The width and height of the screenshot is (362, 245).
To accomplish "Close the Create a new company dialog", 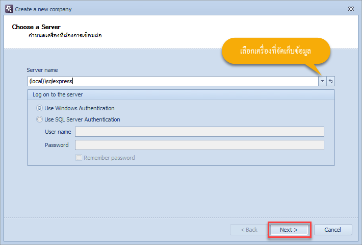I will (351, 9).
